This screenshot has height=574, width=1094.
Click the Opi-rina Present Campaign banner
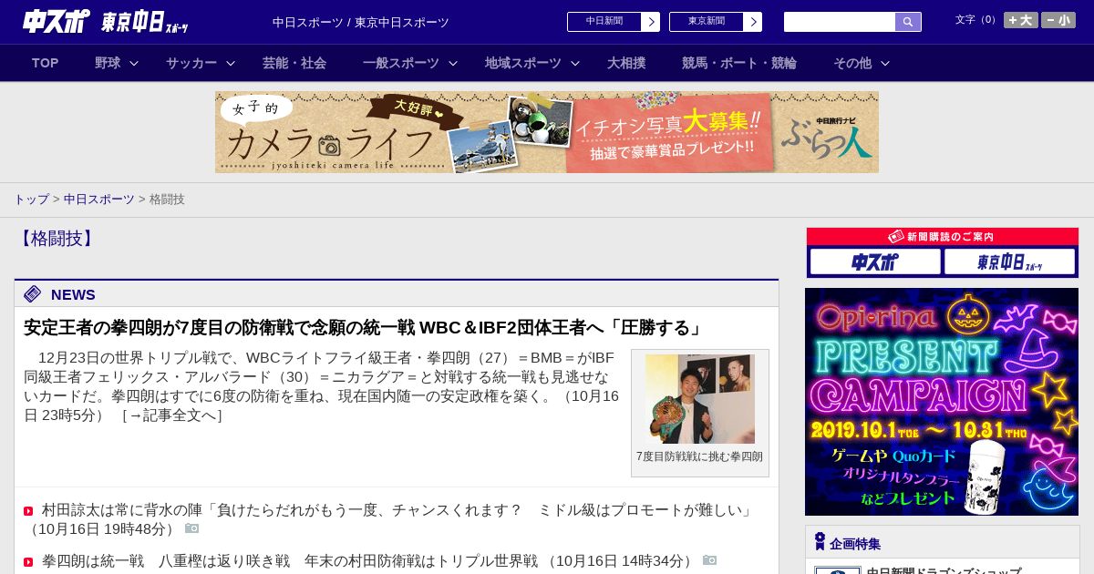(x=942, y=402)
